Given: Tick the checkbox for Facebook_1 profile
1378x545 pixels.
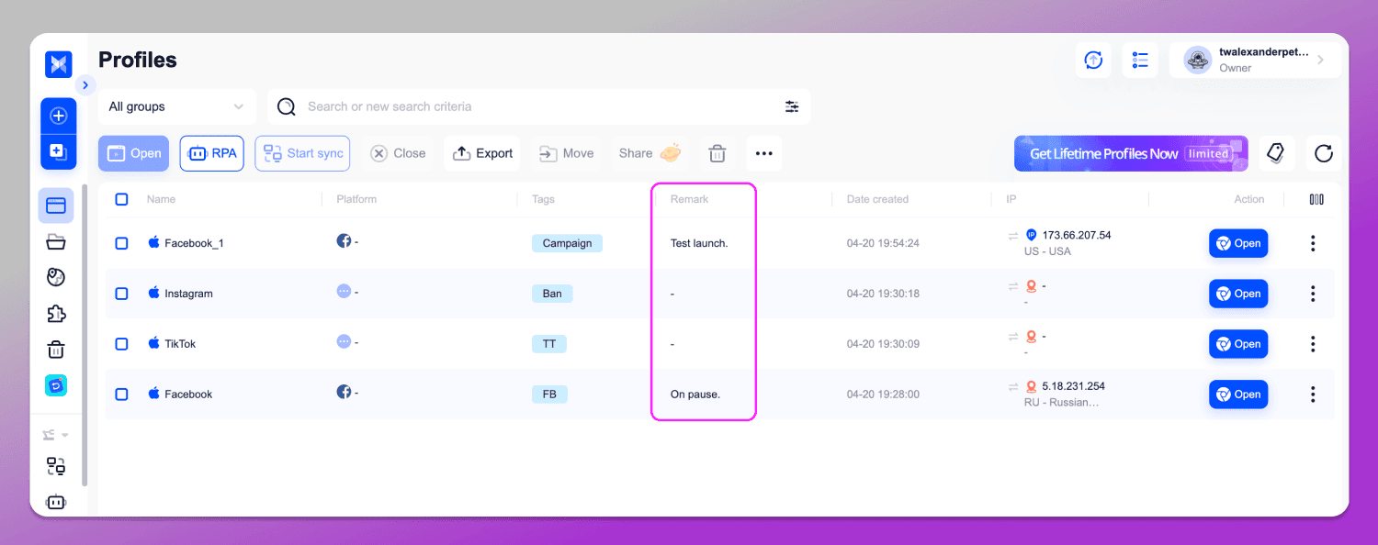Looking at the screenshot, I should [x=121, y=243].
